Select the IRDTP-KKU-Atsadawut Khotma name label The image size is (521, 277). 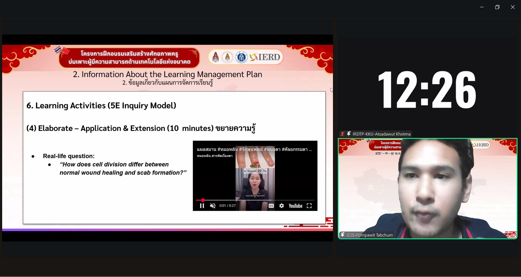coord(381,134)
